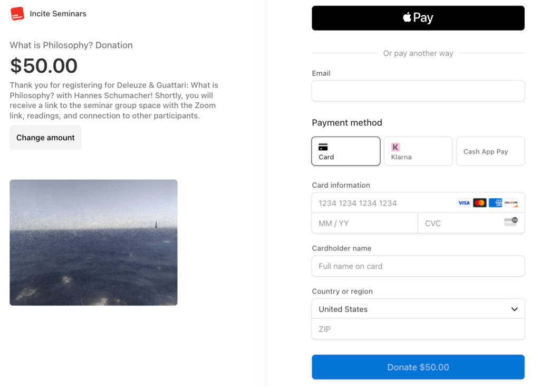
Task: Click the Mastercard brand icon
Action: pyautogui.click(x=479, y=203)
